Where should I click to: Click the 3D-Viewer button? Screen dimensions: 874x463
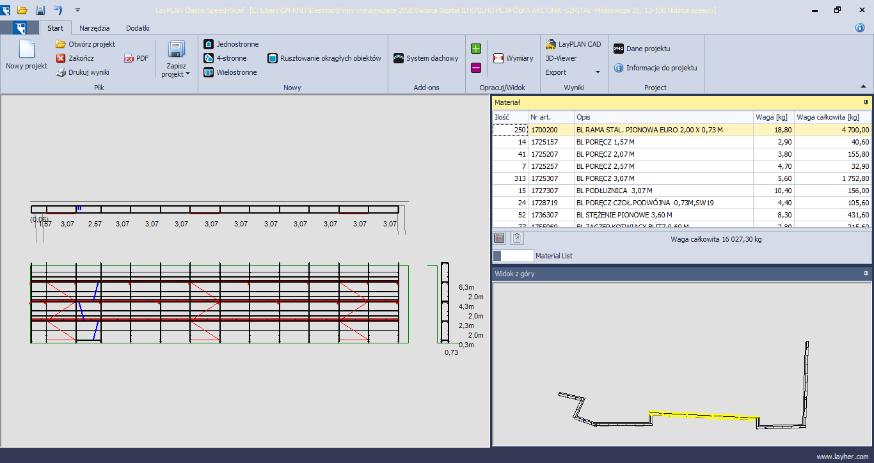[561, 58]
